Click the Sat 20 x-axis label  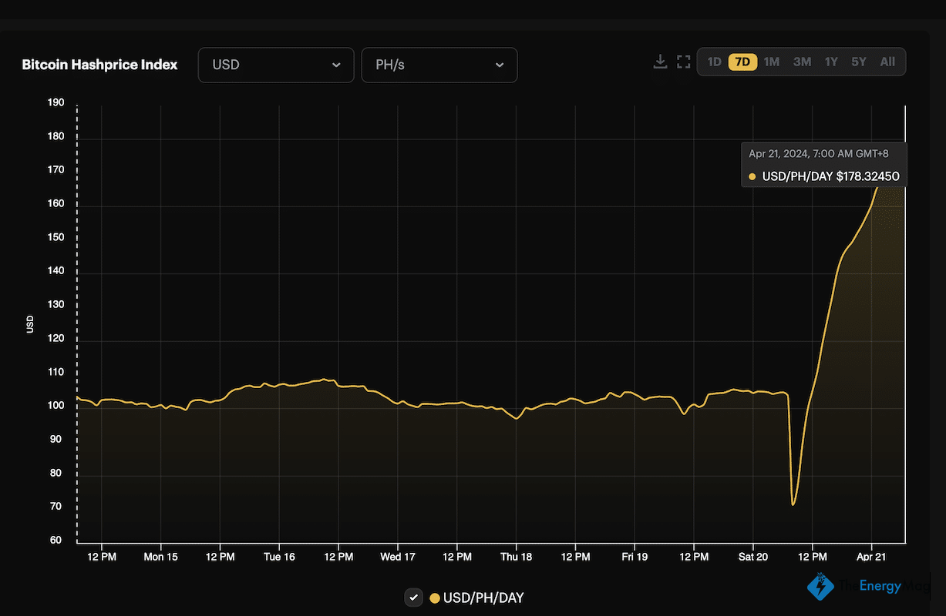click(753, 557)
